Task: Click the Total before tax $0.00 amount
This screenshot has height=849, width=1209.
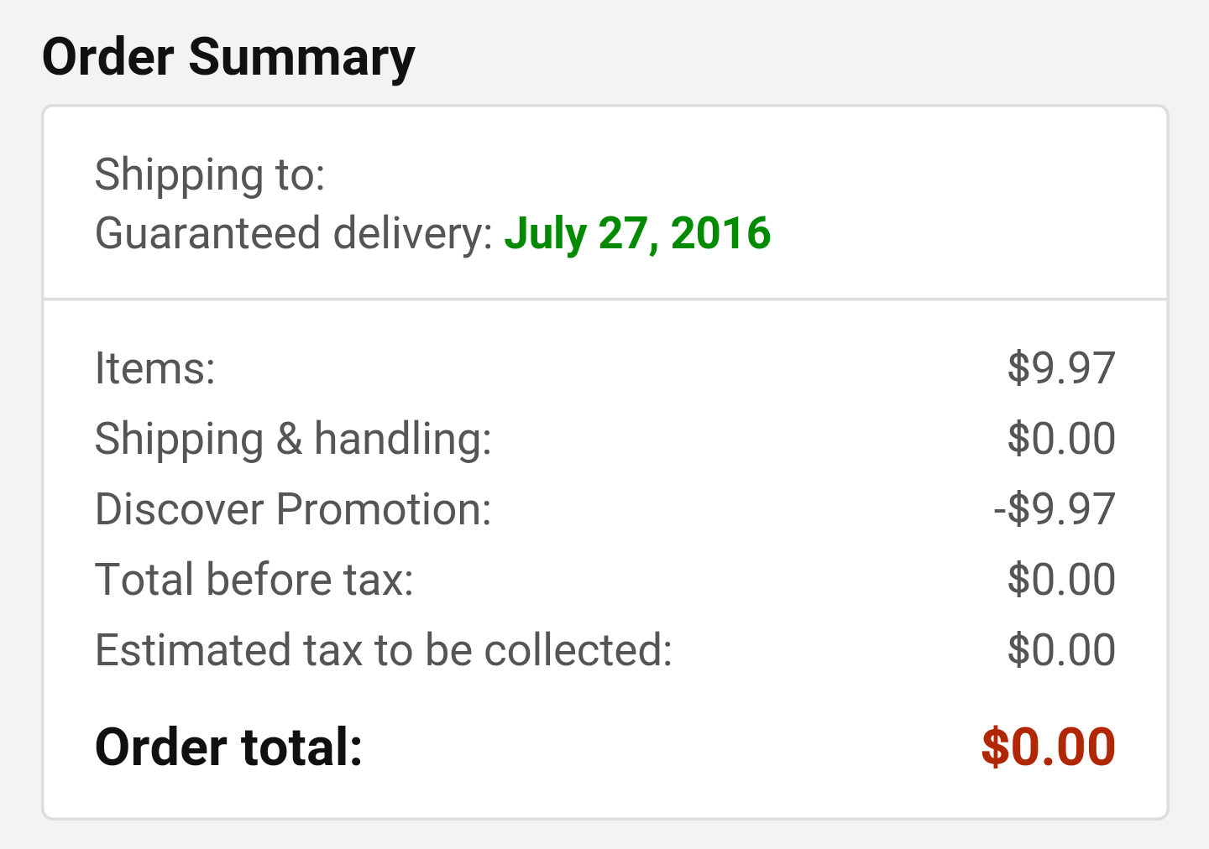Action: (1061, 580)
